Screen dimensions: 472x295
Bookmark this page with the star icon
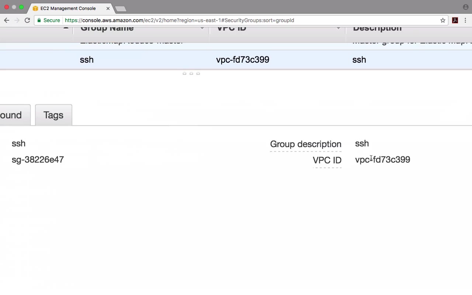point(443,20)
